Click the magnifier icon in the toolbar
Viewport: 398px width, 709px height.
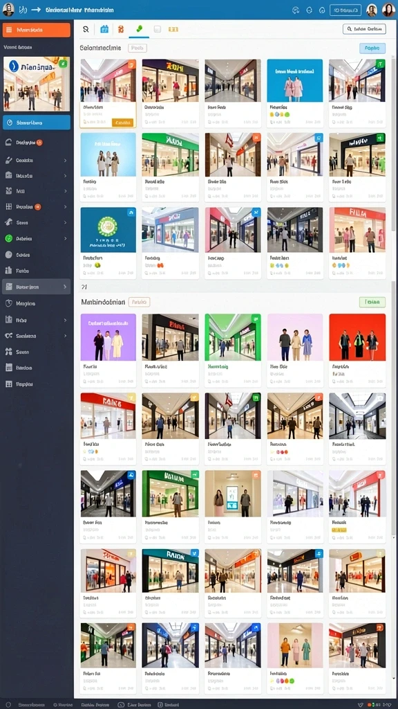click(x=86, y=29)
